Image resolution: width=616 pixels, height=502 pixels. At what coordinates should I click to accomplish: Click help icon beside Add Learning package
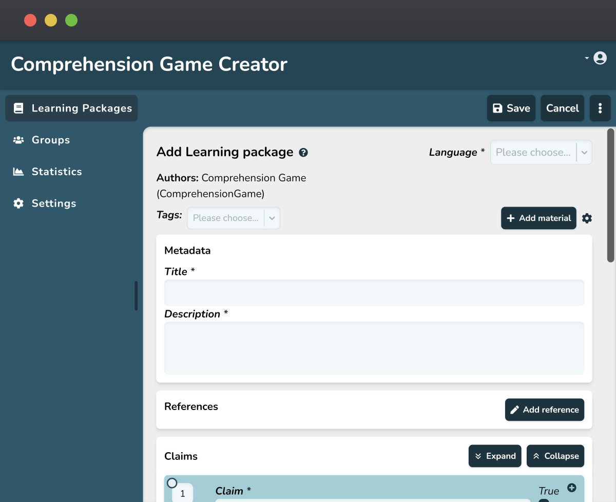tap(303, 153)
